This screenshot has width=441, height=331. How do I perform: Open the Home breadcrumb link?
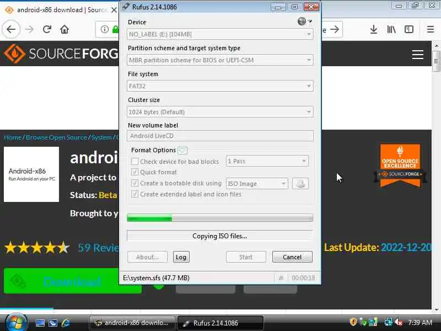click(x=13, y=137)
